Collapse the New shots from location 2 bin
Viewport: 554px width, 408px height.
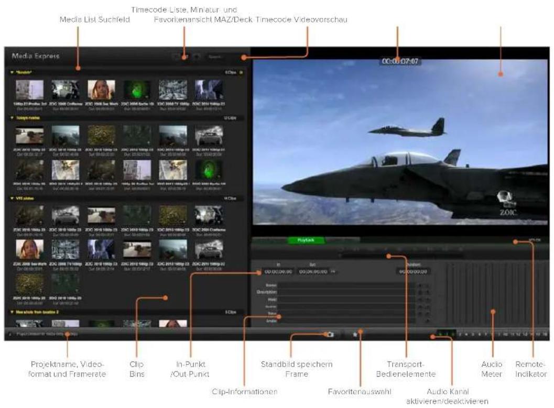coord(12,312)
